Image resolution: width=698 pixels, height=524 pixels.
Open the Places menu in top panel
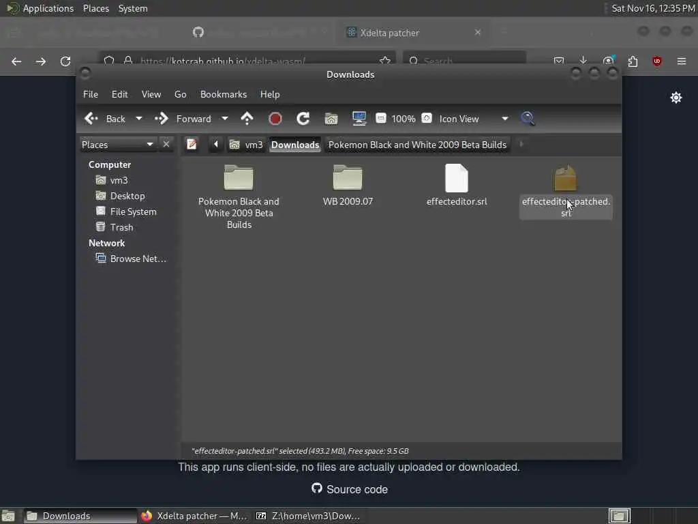pos(95,8)
